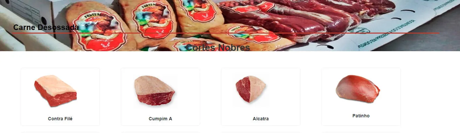Viewport: 460px width, 133px height.
Task: Open the partially visible card below Contra Filé
Action: click(60, 132)
